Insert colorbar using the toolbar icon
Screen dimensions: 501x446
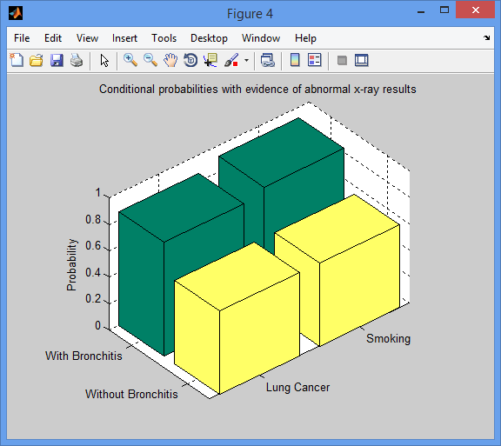[295, 60]
